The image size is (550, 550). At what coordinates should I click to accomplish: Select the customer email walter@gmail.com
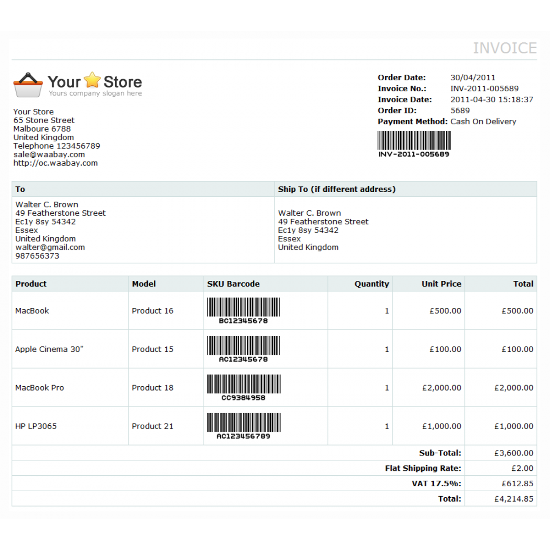pyautogui.click(x=50, y=247)
